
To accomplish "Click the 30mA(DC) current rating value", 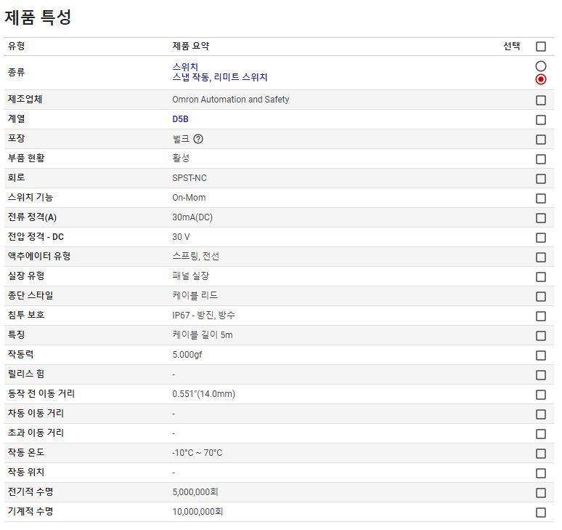I will tap(192, 217).
